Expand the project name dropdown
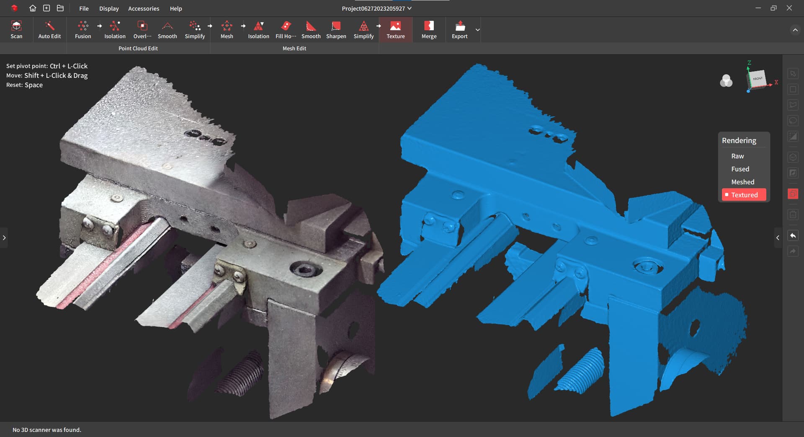 (410, 8)
